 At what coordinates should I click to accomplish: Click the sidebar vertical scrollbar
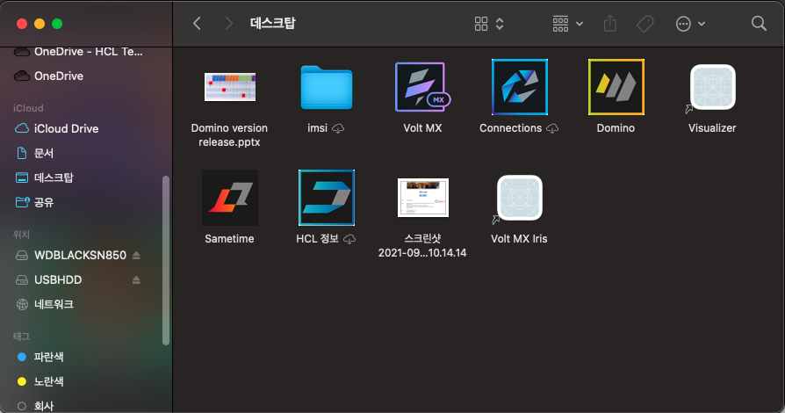pos(166,260)
